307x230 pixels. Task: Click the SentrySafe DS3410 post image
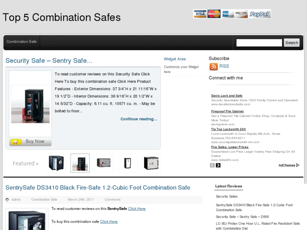[x=27, y=219]
